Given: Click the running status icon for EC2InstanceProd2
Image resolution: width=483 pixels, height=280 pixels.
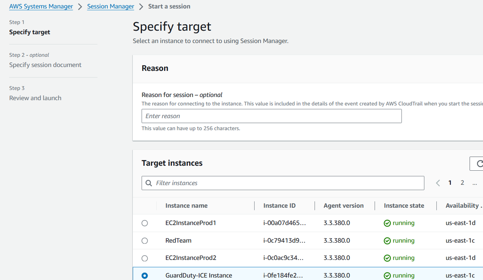Looking at the screenshot, I should pyautogui.click(x=387, y=258).
